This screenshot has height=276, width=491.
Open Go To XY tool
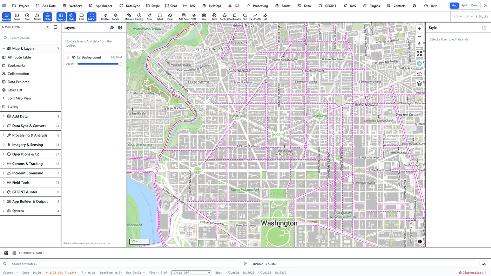(224, 17)
